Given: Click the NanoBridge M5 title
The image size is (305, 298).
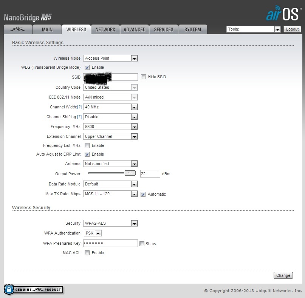Looking at the screenshot, I should 28,17.
